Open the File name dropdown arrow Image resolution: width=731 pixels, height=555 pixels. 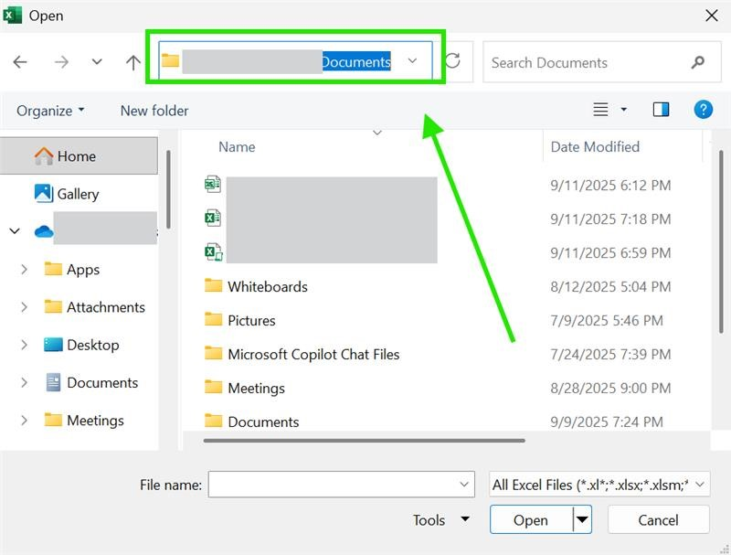[464, 485]
